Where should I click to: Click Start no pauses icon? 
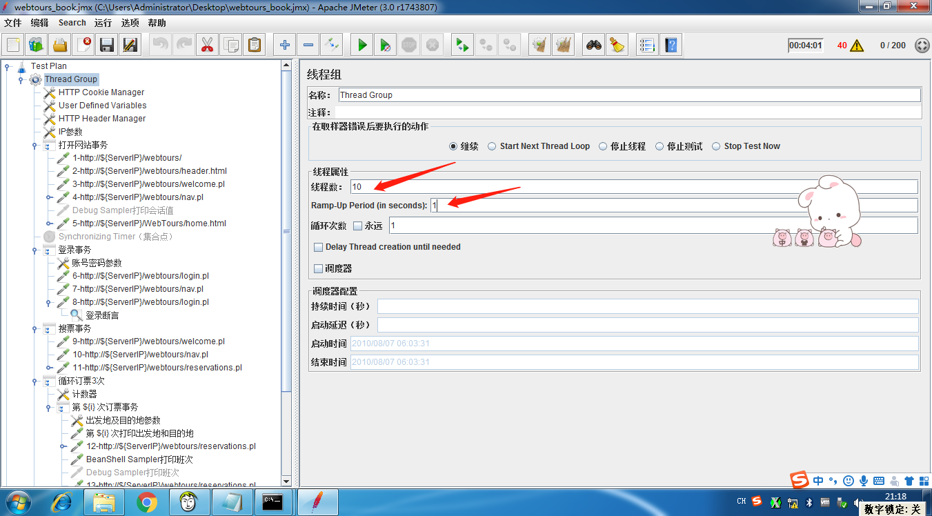pos(386,46)
